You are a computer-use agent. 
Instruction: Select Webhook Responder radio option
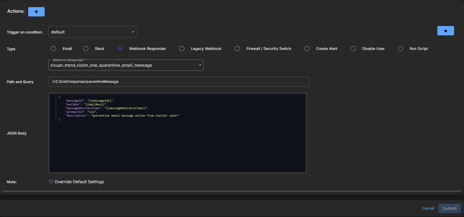[x=120, y=49]
